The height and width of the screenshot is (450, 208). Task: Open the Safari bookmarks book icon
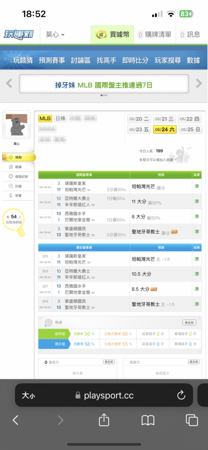tap(148, 421)
